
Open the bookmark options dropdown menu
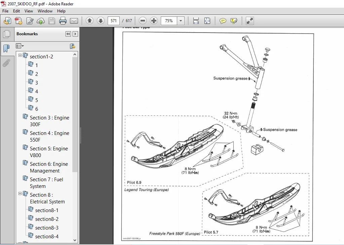click(20, 46)
